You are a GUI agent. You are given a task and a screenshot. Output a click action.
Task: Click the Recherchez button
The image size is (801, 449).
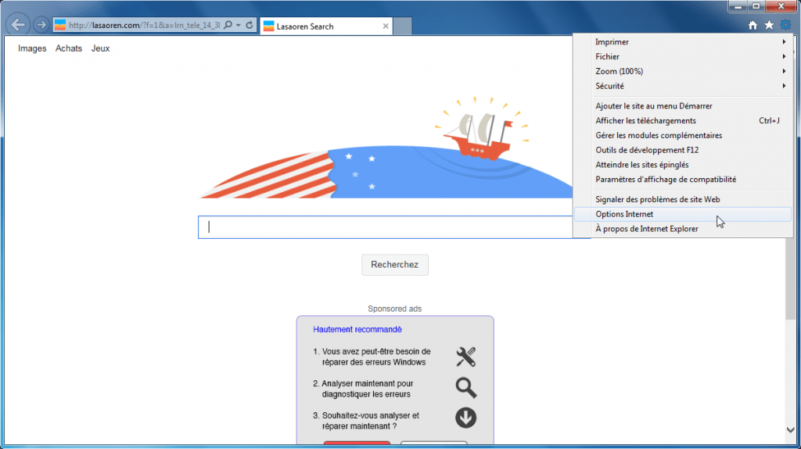coord(395,265)
